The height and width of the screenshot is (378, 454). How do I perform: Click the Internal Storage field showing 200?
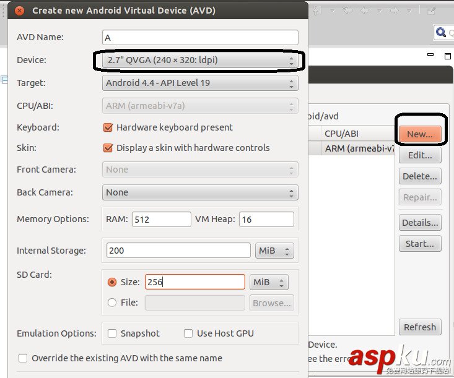(178, 250)
